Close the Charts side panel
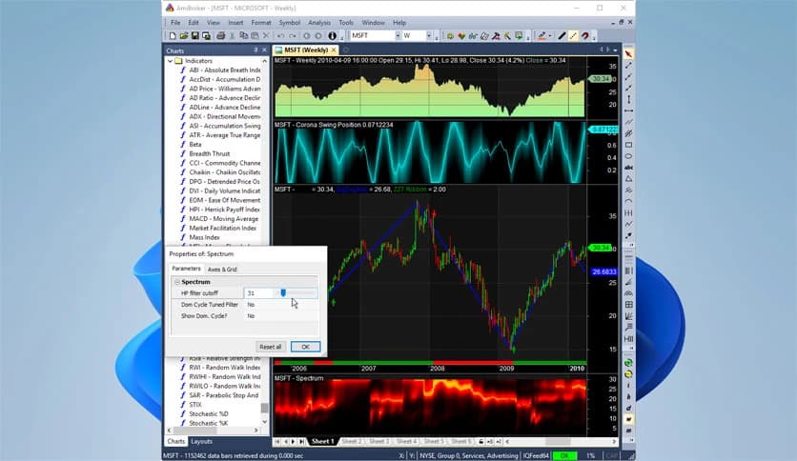 [x=264, y=50]
